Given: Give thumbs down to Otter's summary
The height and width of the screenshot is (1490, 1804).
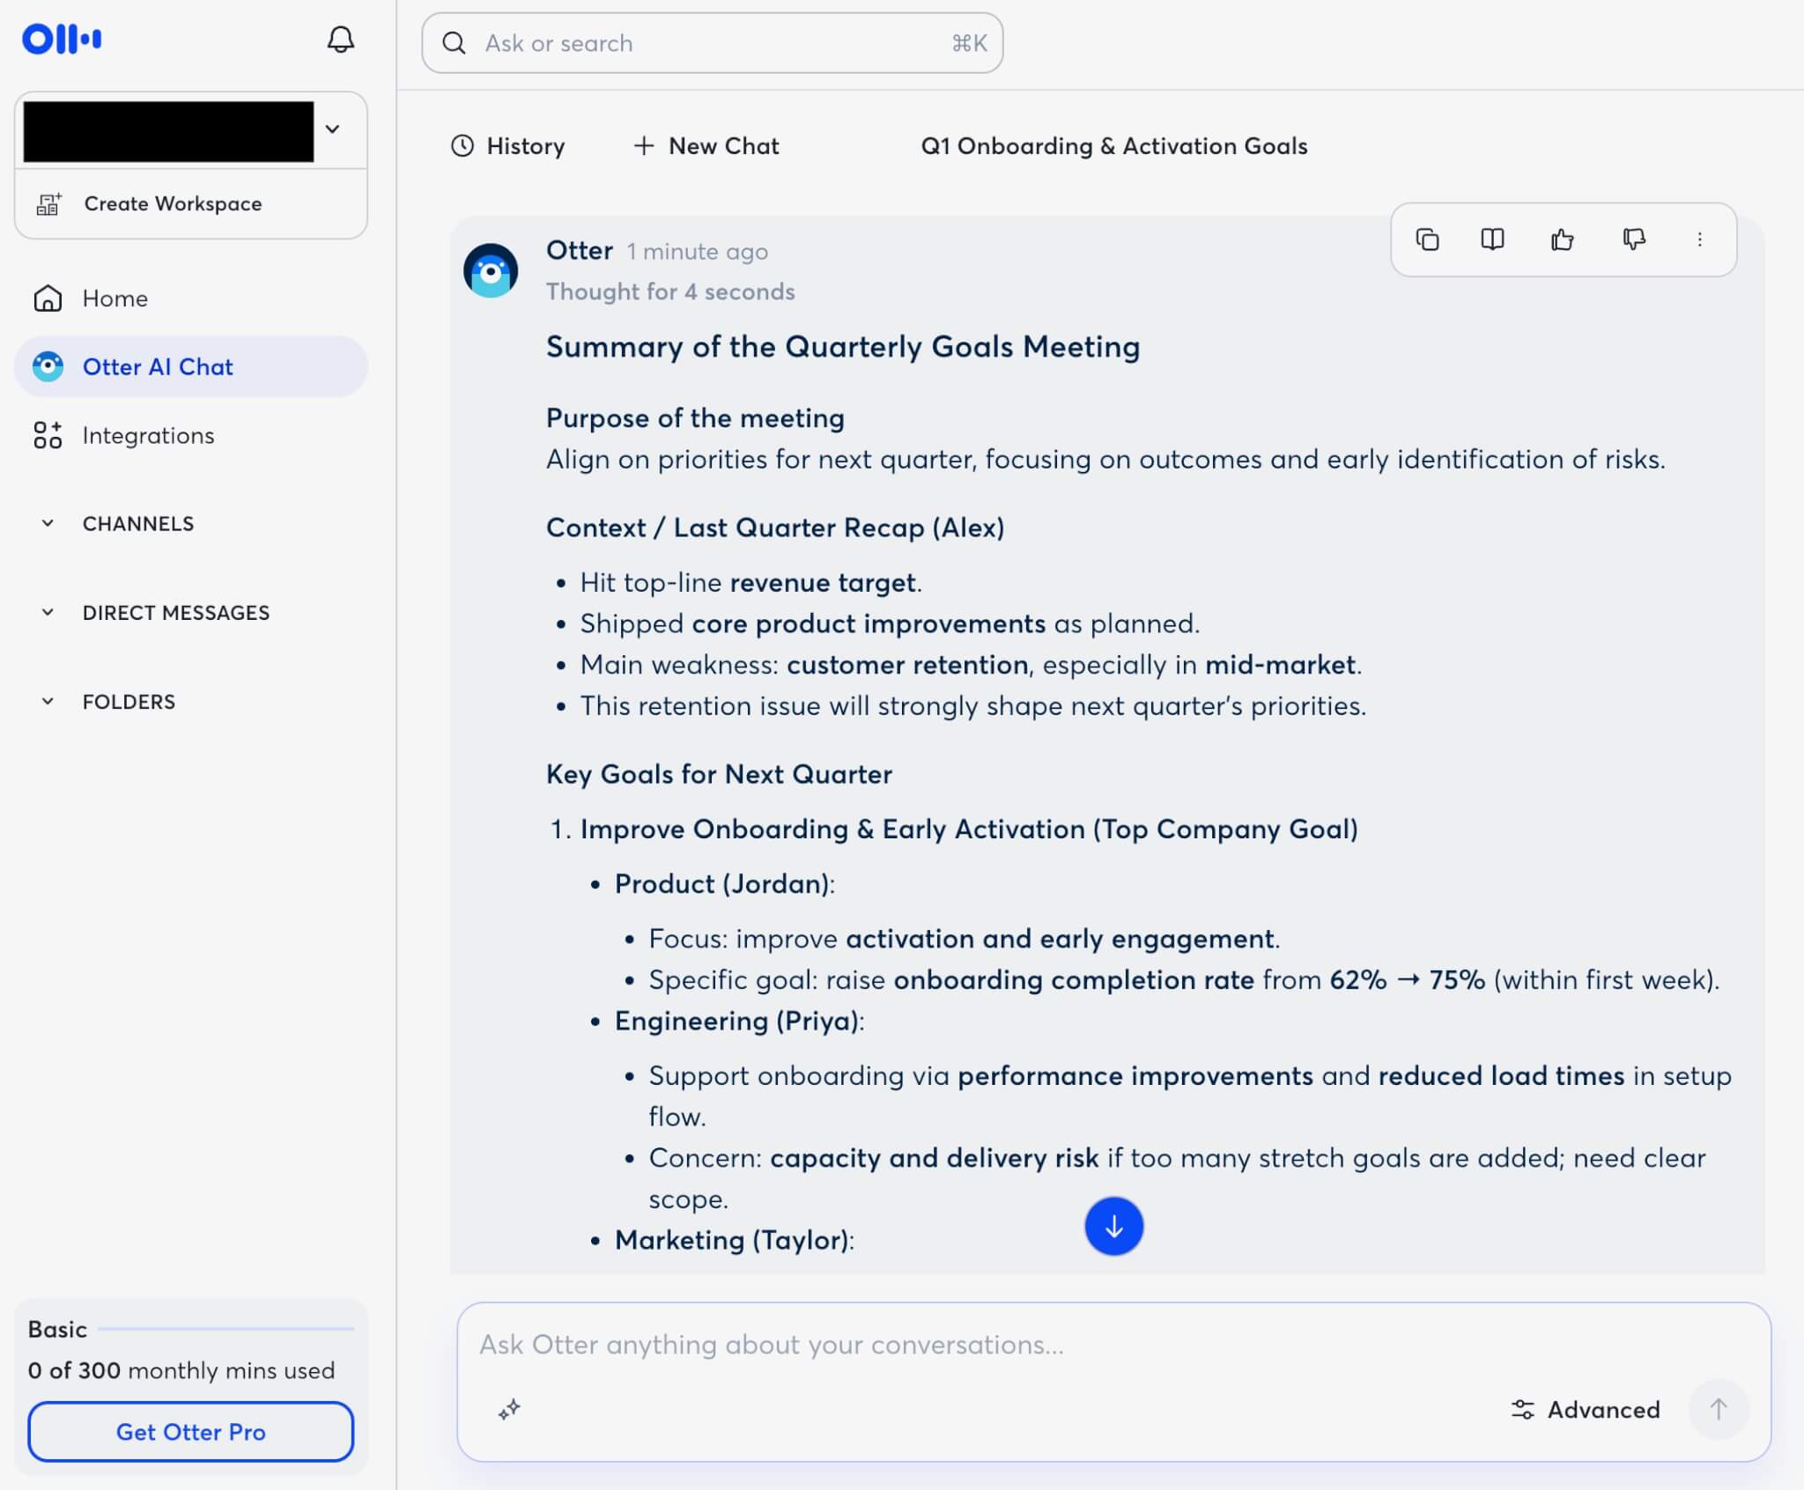Looking at the screenshot, I should coord(1633,240).
